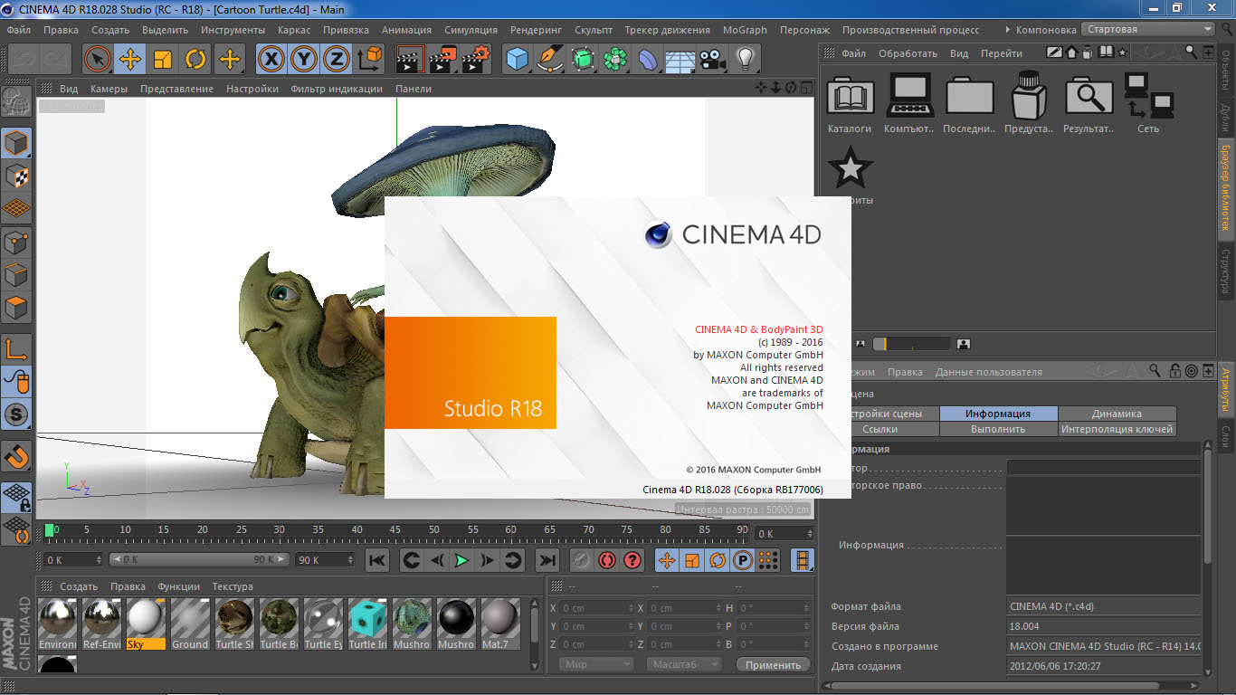1236x695 pixels.
Task: Open the Сеть network icon
Action: 1148,102
